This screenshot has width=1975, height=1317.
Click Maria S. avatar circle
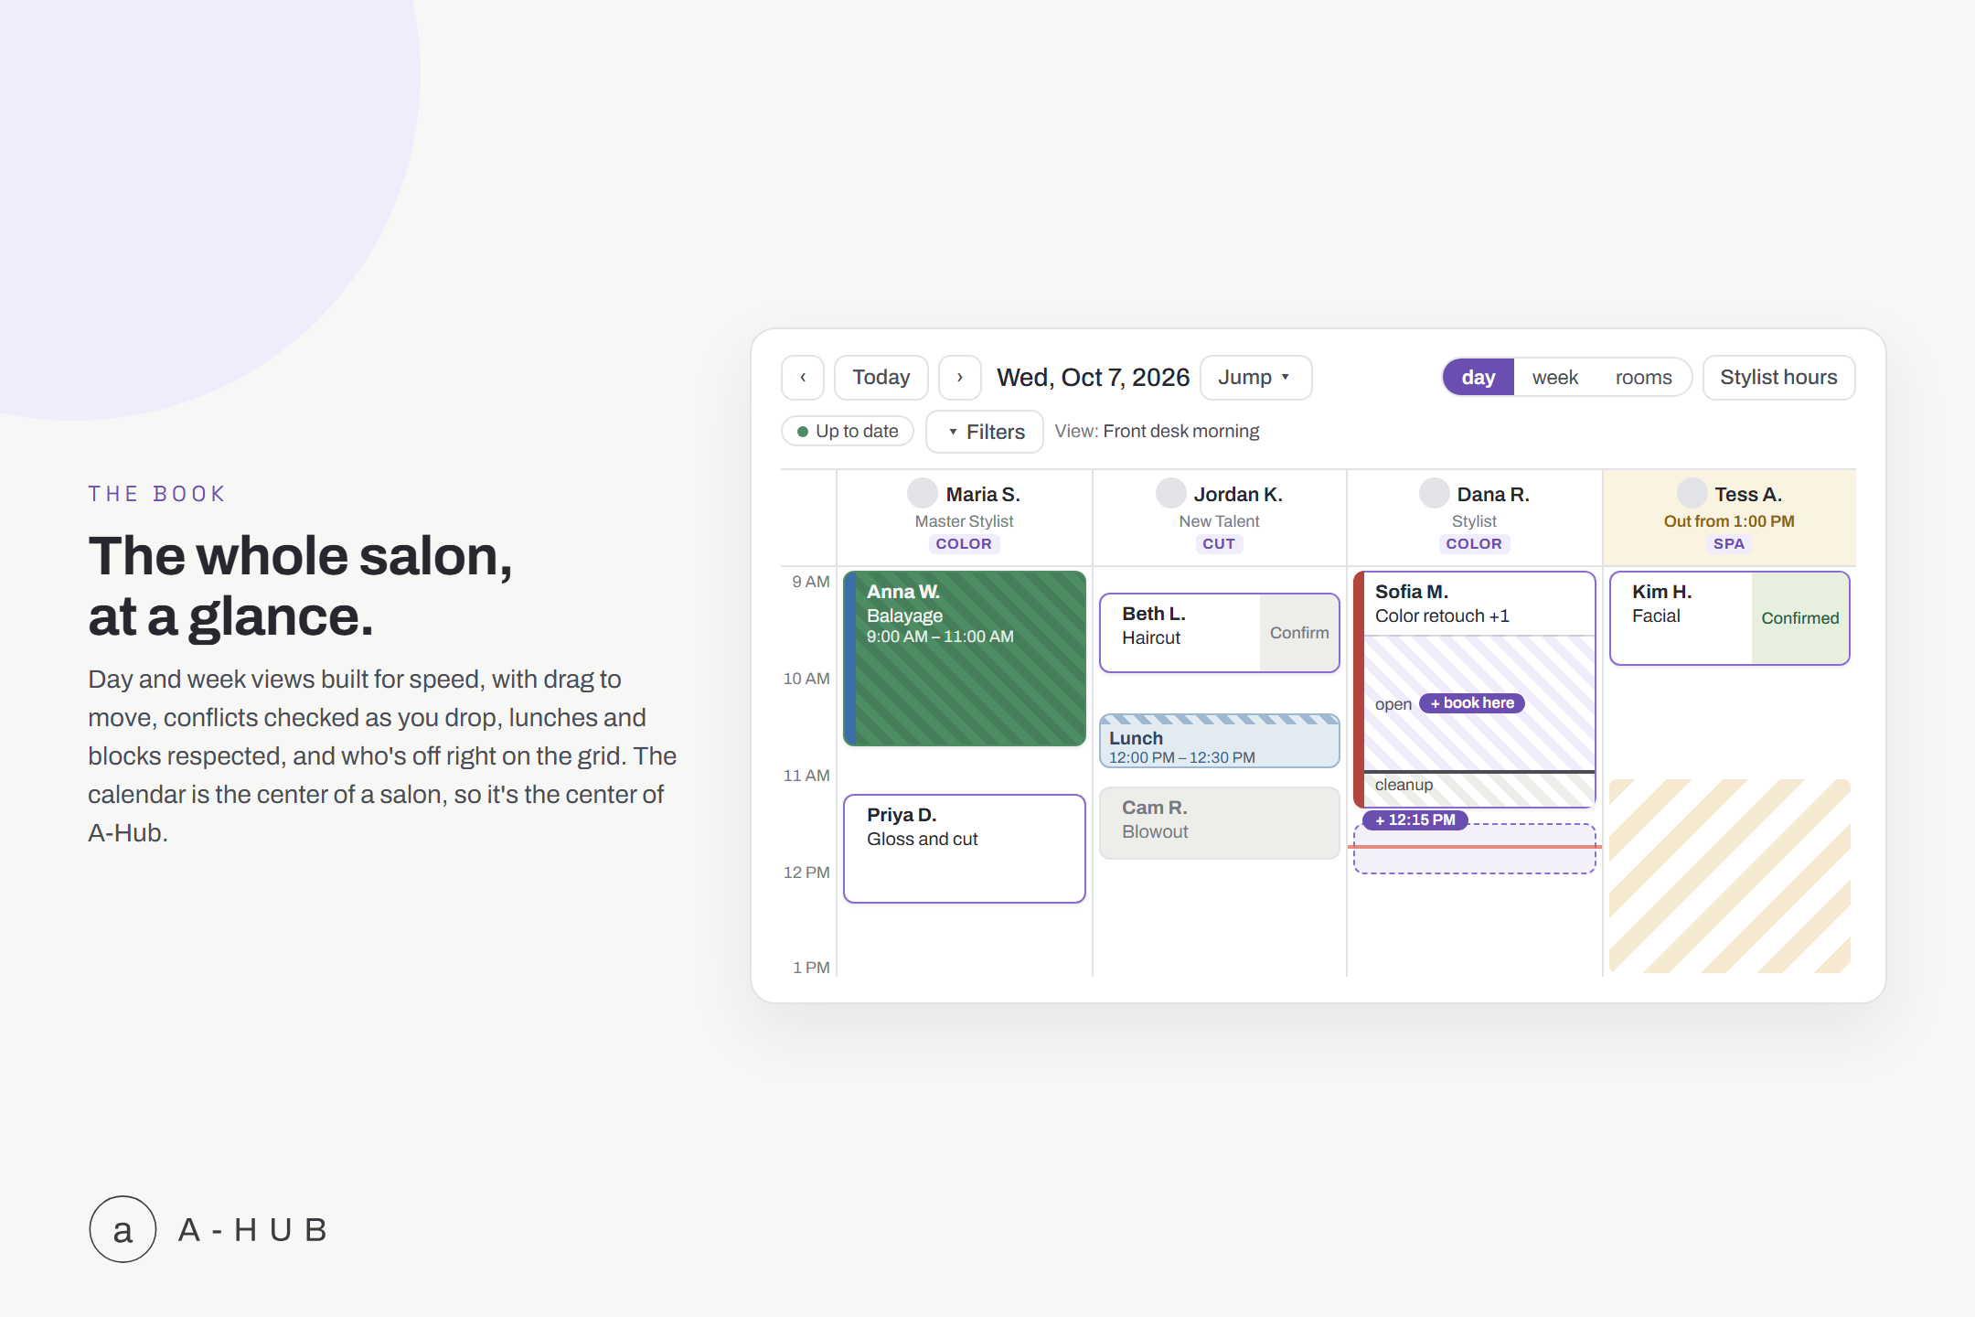tap(923, 493)
